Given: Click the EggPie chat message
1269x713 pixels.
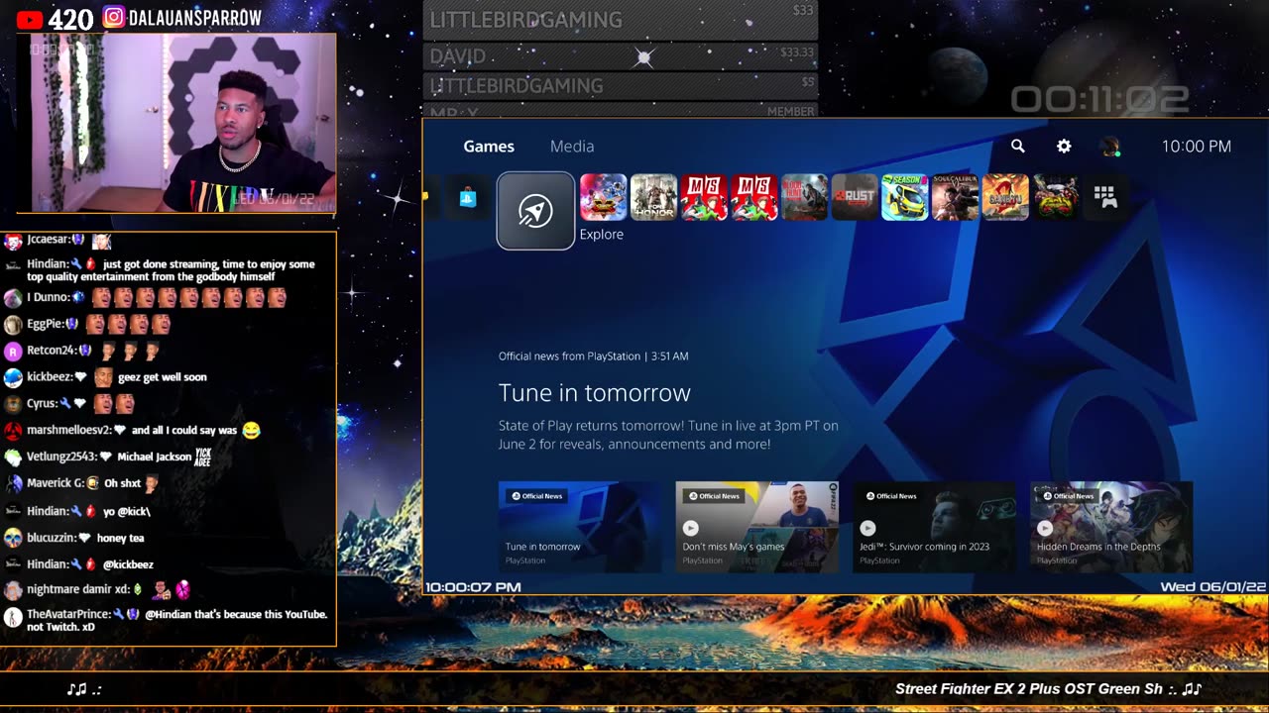Looking at the screenshot, I should click(x=88, y=324).
